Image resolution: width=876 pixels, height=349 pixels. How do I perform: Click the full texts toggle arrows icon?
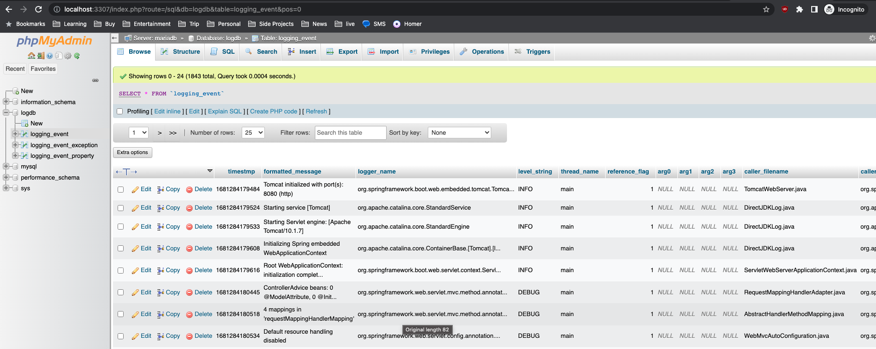[x=126, y=172]
